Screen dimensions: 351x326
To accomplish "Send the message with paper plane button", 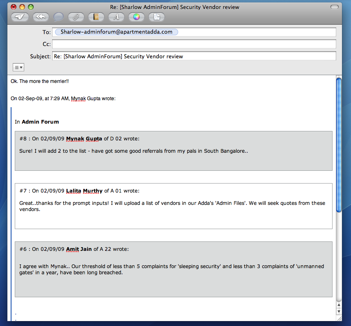I will coord(20,17).
